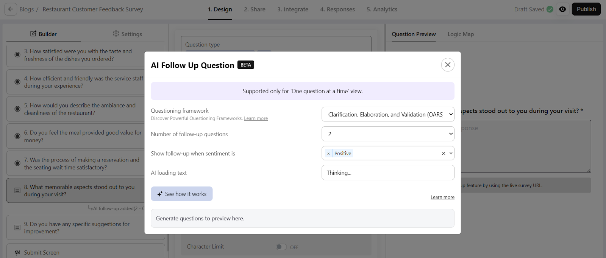Click Learn more link under Questioning framework
Screen dimensions: 606x258
click(256, 118)
